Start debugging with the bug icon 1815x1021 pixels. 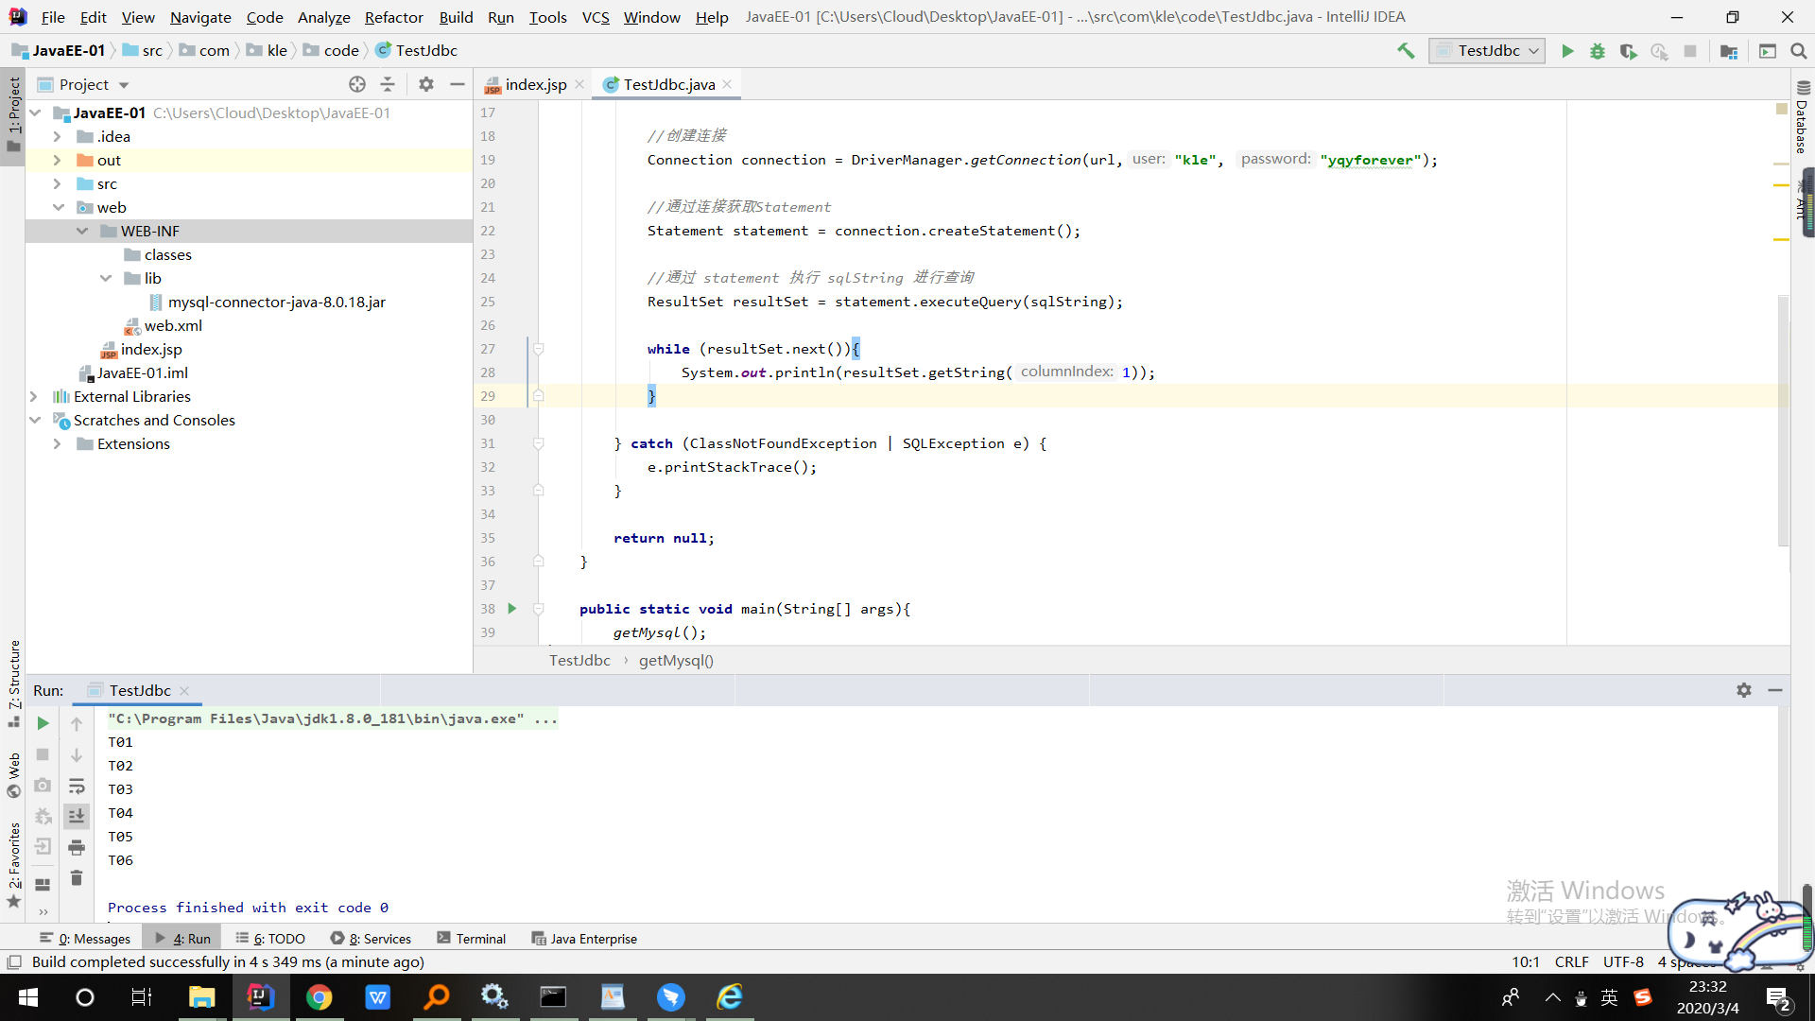point(1598,51)
